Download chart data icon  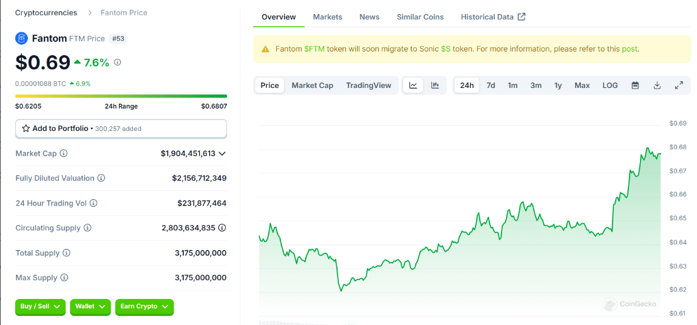pos(657,85)
